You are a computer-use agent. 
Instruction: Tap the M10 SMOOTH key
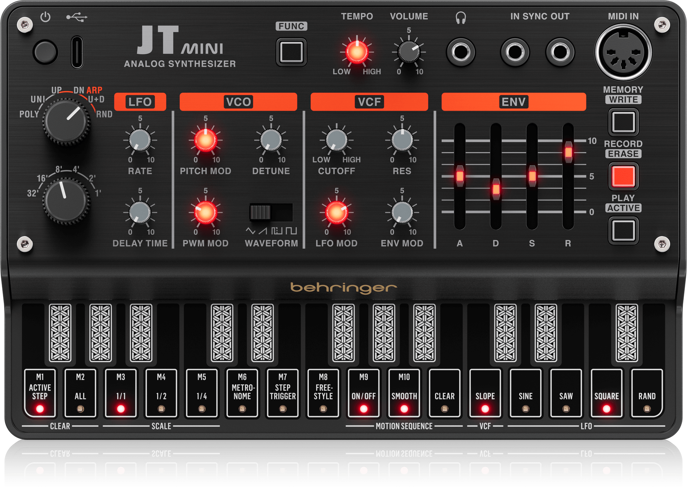pyautogui.click(x=404, y=393)
